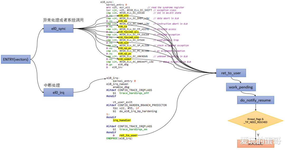Click the 'stack alignment exception' comment
The width and height of the screenshot is (285, 150).
coord(171,46)
